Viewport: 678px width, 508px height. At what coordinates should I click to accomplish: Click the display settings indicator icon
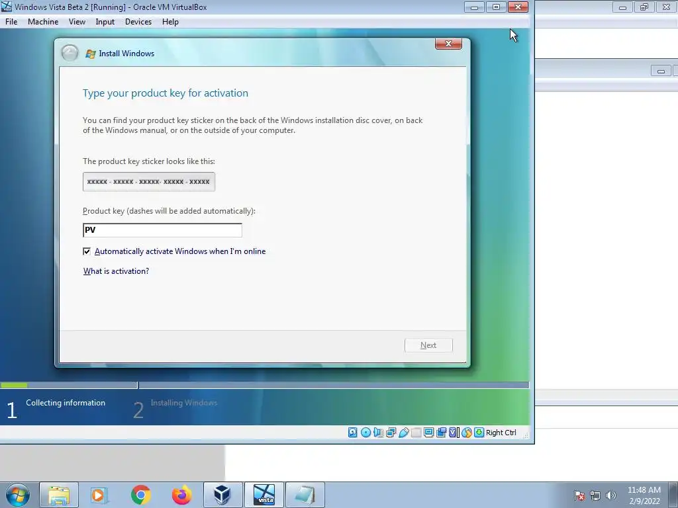click(428, 433)
